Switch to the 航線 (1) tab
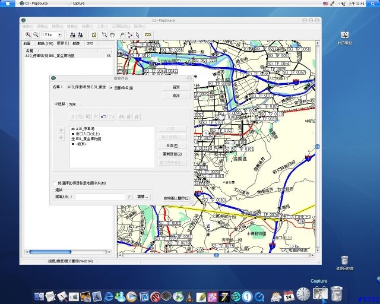This screenshot has height=304, width=380. click(x=63, y=43)
